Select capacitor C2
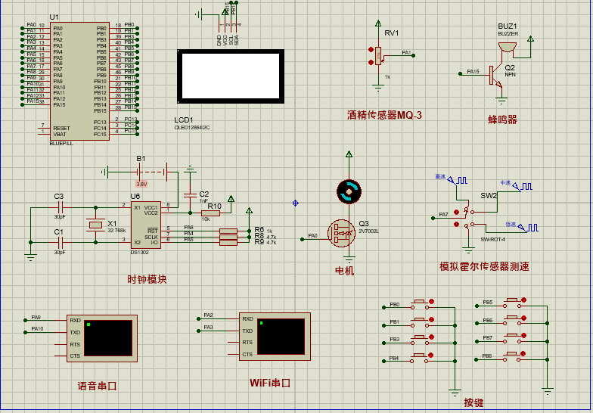The image size is (593, 413). click(190, 195)
